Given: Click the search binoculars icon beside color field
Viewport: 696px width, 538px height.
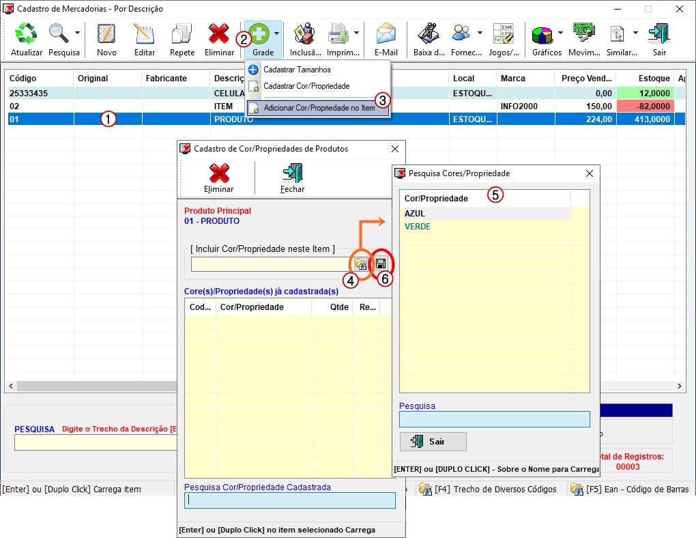Looking at the screenshot, I should [361, 264].
